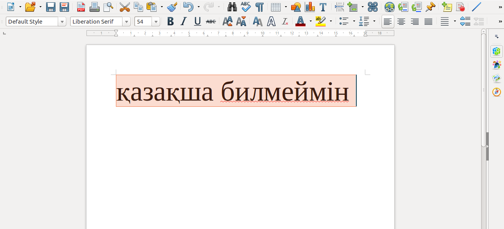Open the font size 54 dropdown
Image resolution: width=504 pixels, height=229 pixels.
tap(156, 22)
